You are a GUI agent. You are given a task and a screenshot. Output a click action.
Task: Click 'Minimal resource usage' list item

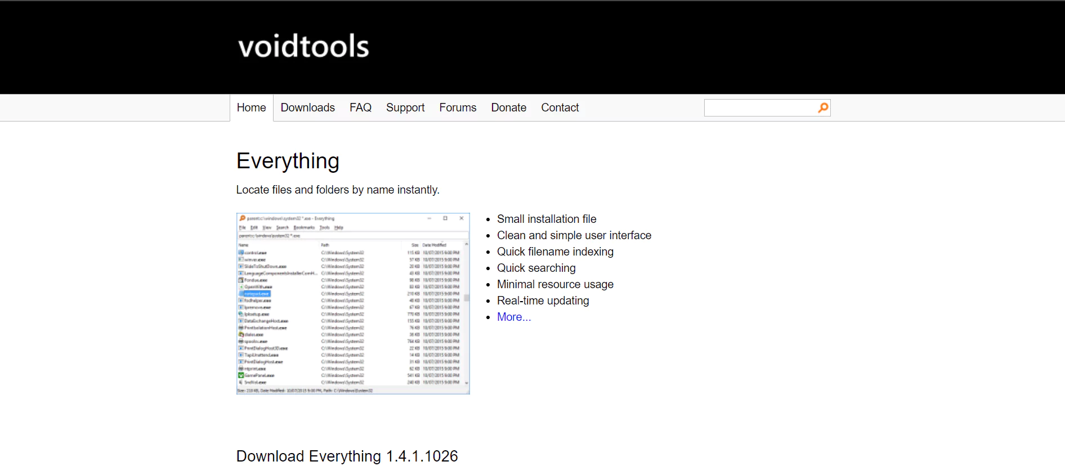555,284
